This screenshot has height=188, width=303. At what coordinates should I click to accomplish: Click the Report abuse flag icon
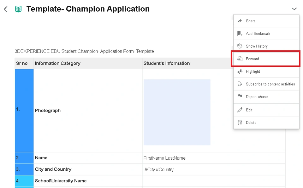tap(240, 97)
